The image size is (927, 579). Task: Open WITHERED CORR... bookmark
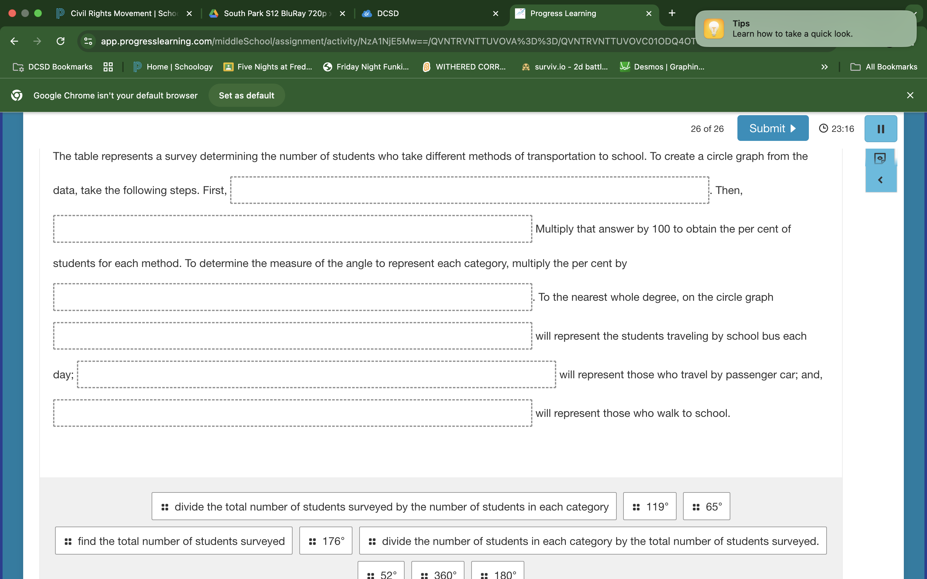[464, 67]
